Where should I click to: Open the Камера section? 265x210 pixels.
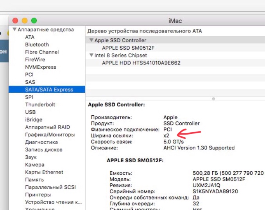(35, 165)
